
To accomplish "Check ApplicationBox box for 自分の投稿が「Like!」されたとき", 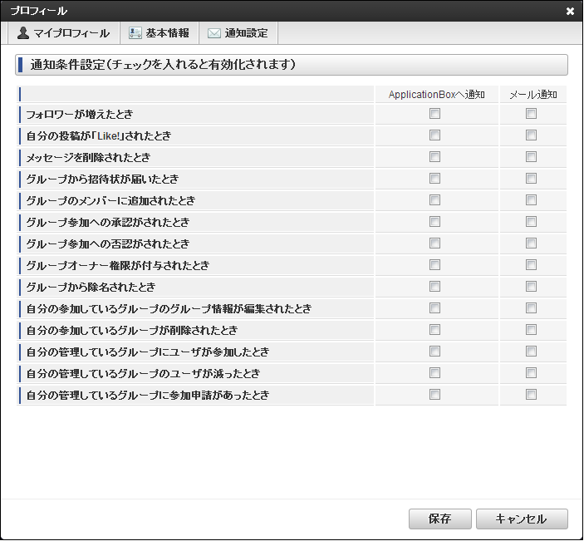I will 434,135.
